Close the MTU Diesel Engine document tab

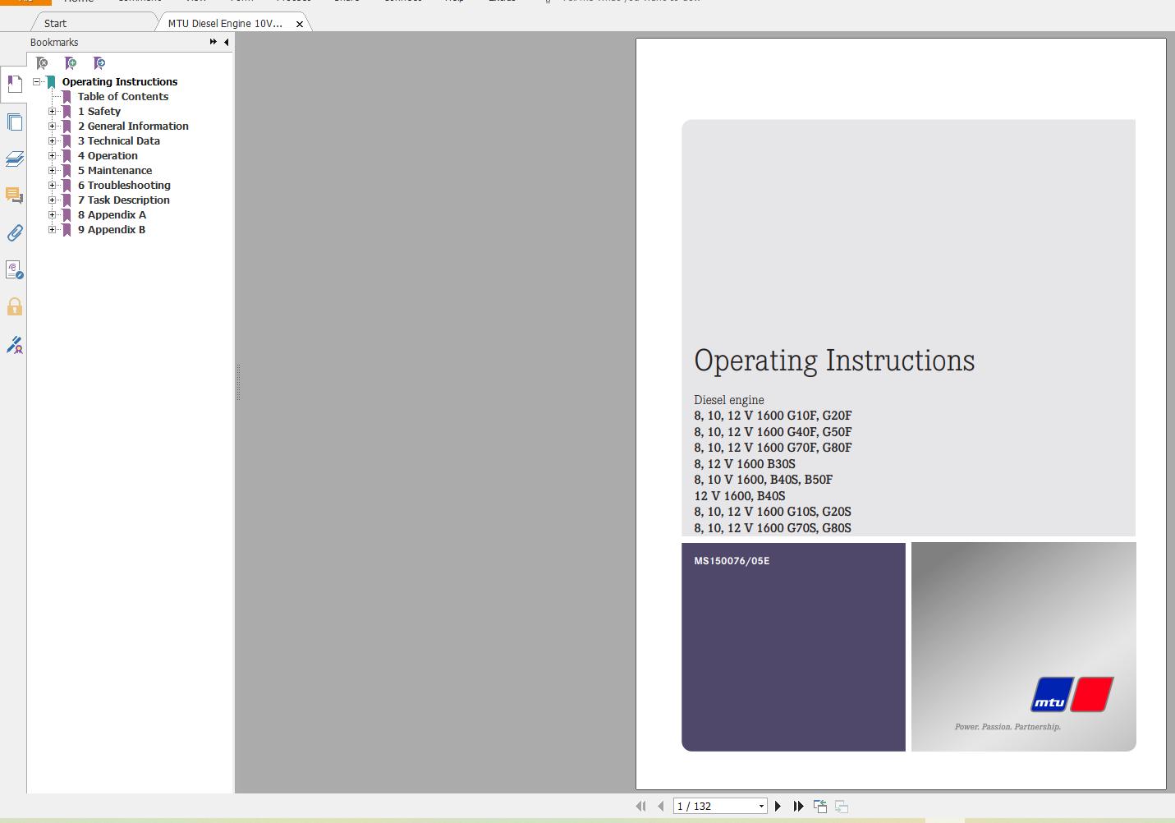click(300, 24)
